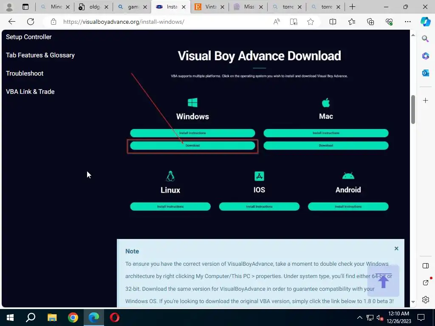Open the Windows Start menu
This screenshot has height=326, width=435.
pyautogui.click(x=10, y=318)
